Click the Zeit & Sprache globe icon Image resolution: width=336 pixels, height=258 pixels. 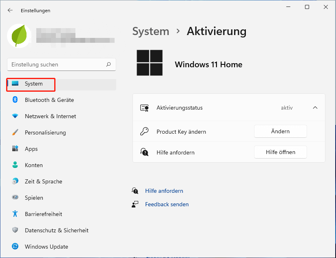(15, 181)
